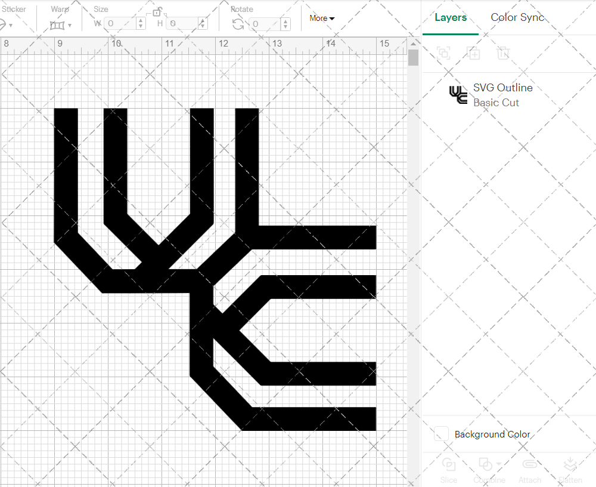Click the Slice tool icon
Image resolution: width=596 pixels, height=487 pixels.
click(449, 466)
